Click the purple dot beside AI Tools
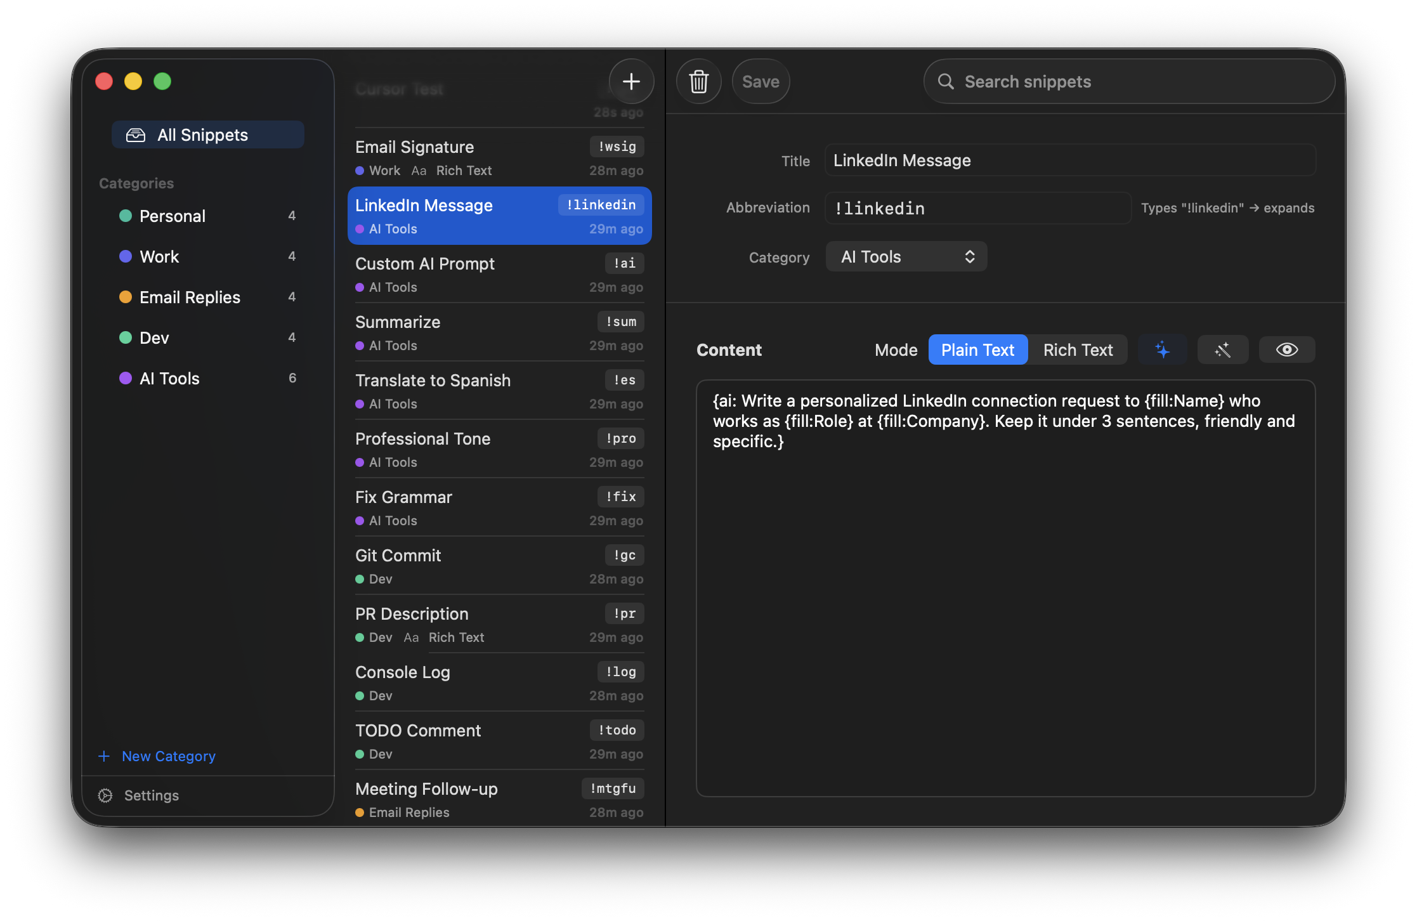Viewport: 1417px width, 921px height. 125,378
